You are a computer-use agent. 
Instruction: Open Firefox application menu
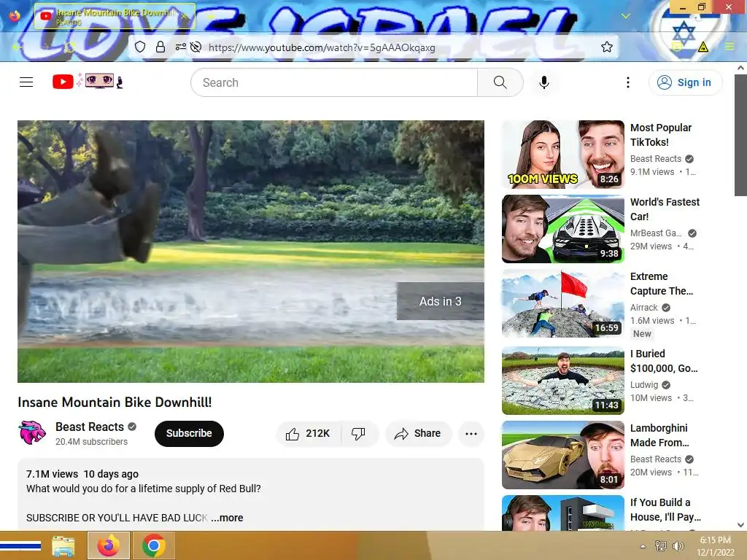point(729,47)
